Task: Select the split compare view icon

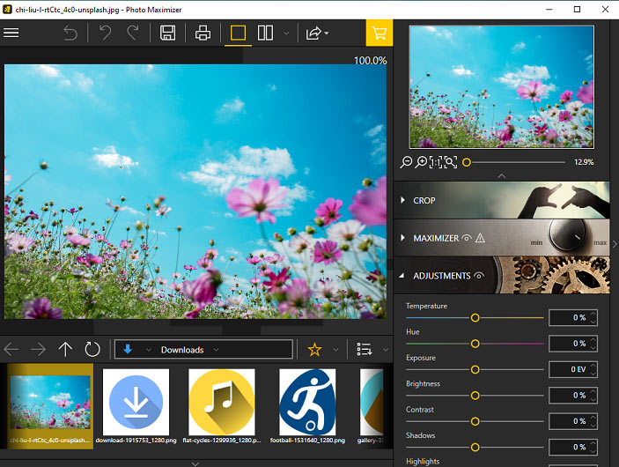Action: (265, 33)
